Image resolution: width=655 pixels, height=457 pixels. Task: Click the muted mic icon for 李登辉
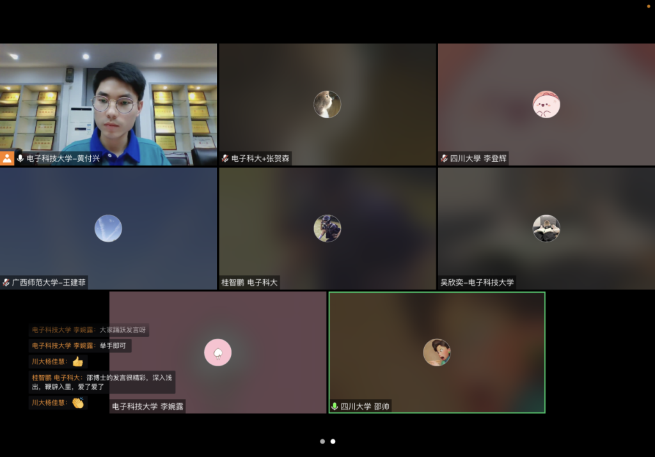[444, 159]
